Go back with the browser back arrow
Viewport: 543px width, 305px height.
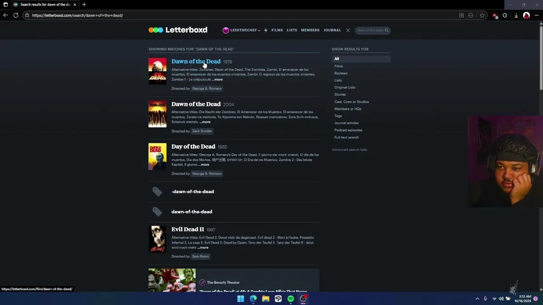tap(6, 15)
